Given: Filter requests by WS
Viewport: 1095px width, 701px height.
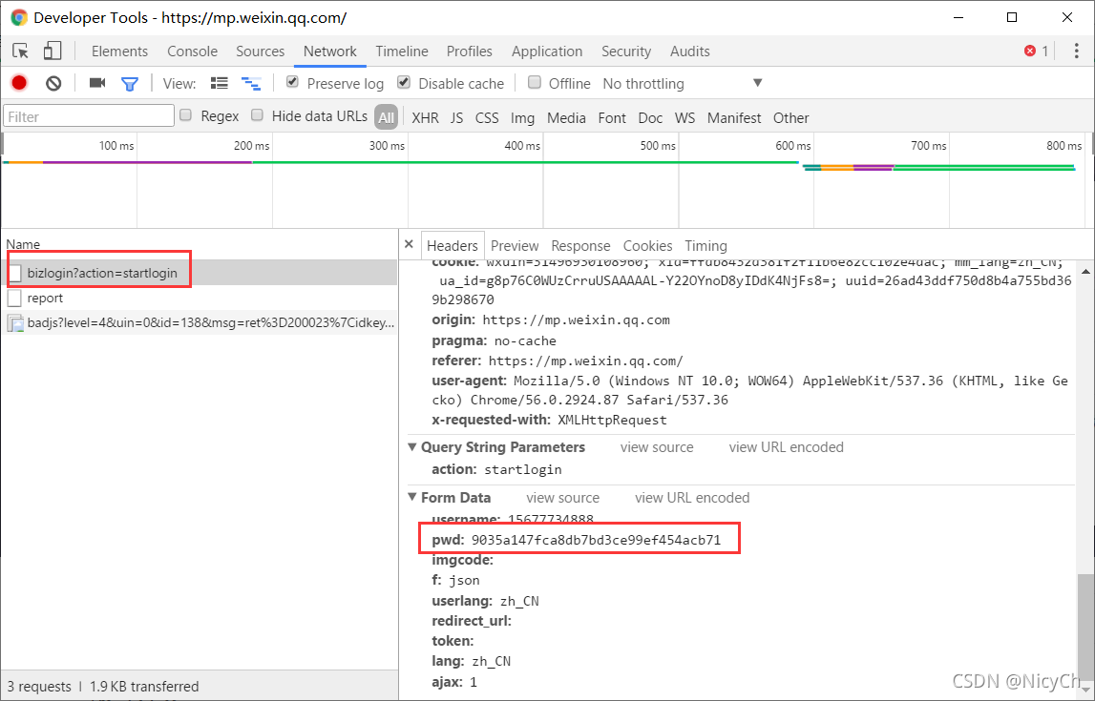Looking at the screenshot, I should pos(685,118).
